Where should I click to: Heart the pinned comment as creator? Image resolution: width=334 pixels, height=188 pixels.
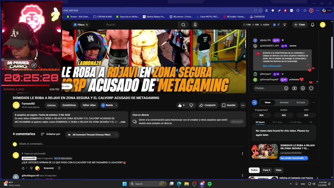[x=37, y=168]
